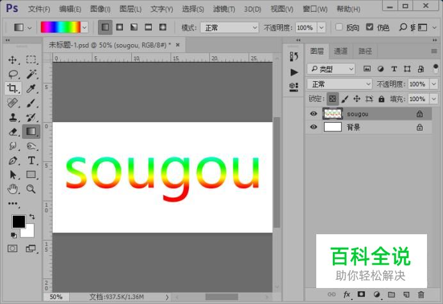The height and width of the screenshot is (304, 443).
Task: Uncheck the 仿色 dither checkbox
Action: pyautogui.click(x=369, y=27)
